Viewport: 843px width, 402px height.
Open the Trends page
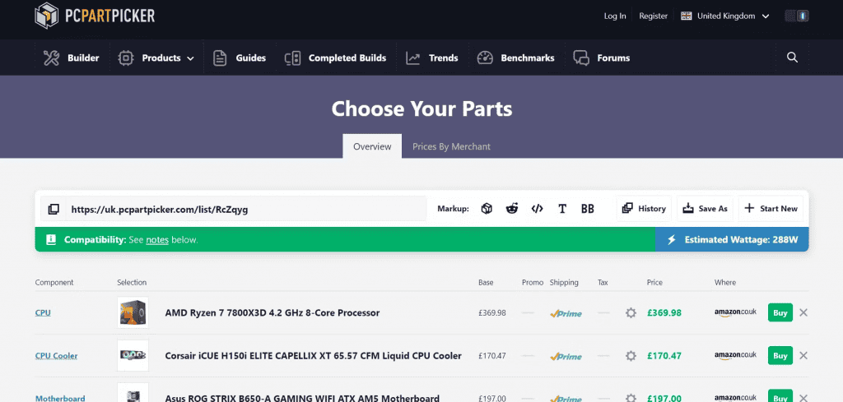(431, 58)
